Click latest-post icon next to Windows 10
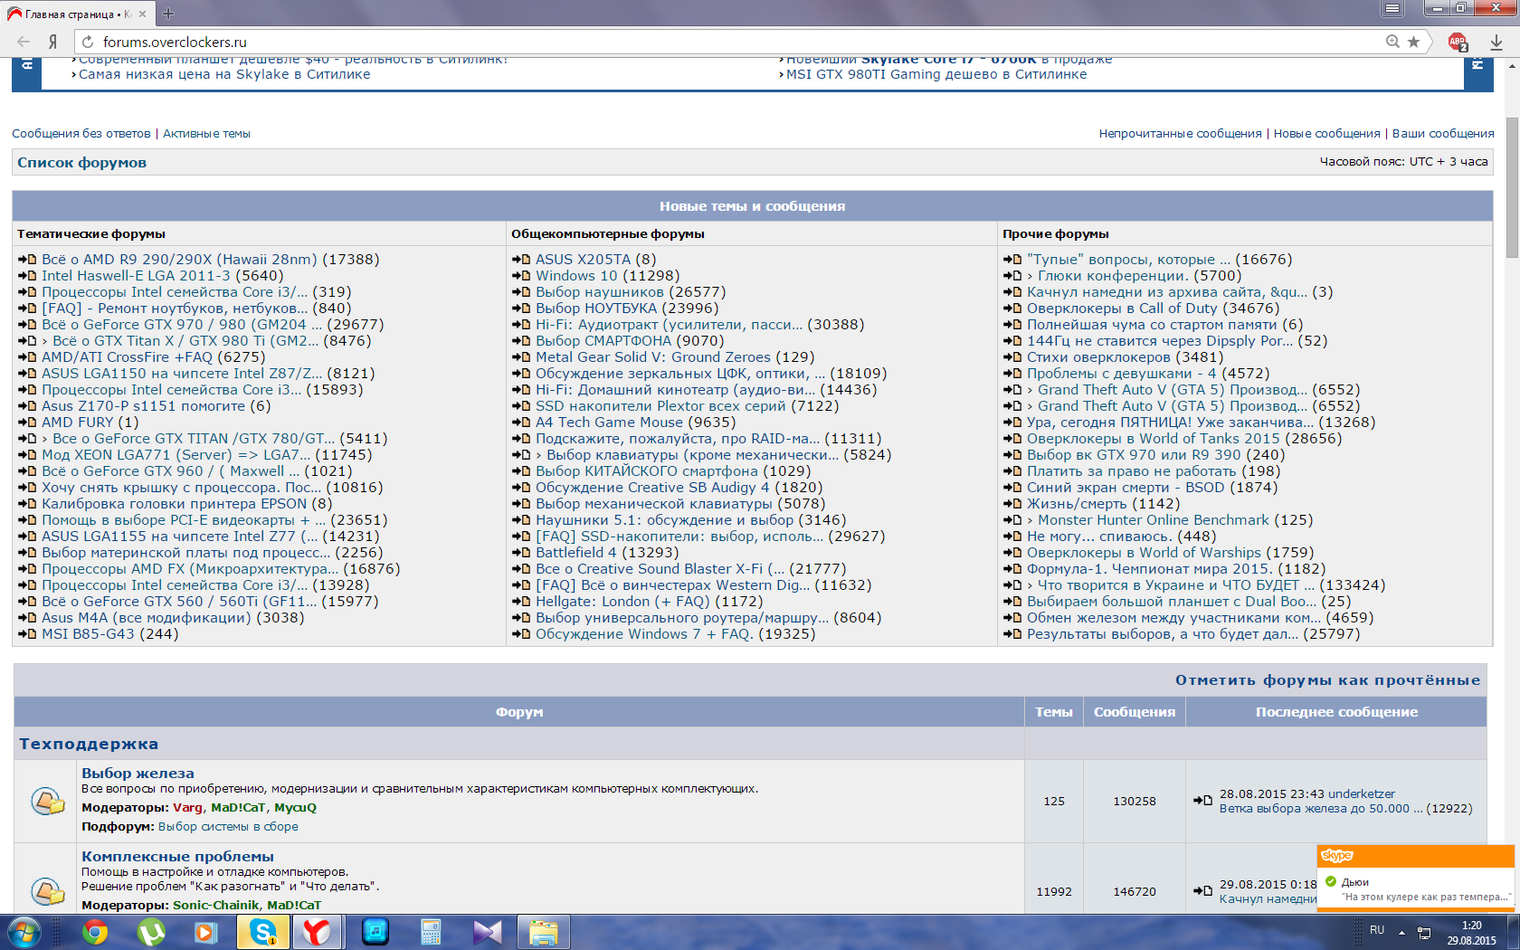Viewport: 1520px width, 950px height. pyautogui.click(x=521, y=276)
